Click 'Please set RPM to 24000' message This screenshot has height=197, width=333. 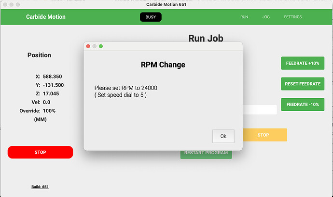[x=126, y=88]
